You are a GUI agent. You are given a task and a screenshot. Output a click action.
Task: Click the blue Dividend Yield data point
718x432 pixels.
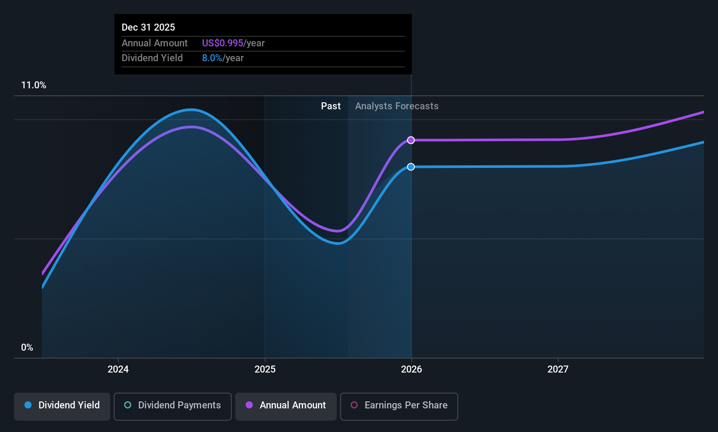point(411,167)
